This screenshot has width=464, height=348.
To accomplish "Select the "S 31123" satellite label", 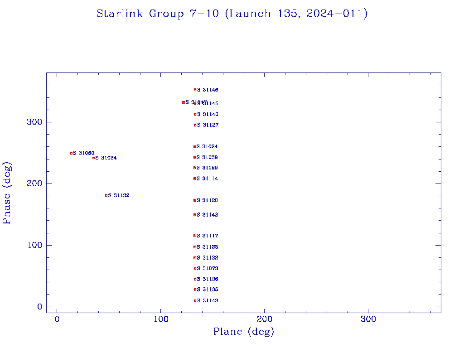I will click(x=208, y=247).
